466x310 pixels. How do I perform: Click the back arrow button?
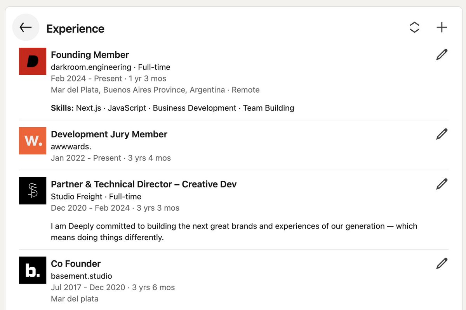[x=26, y=28]
